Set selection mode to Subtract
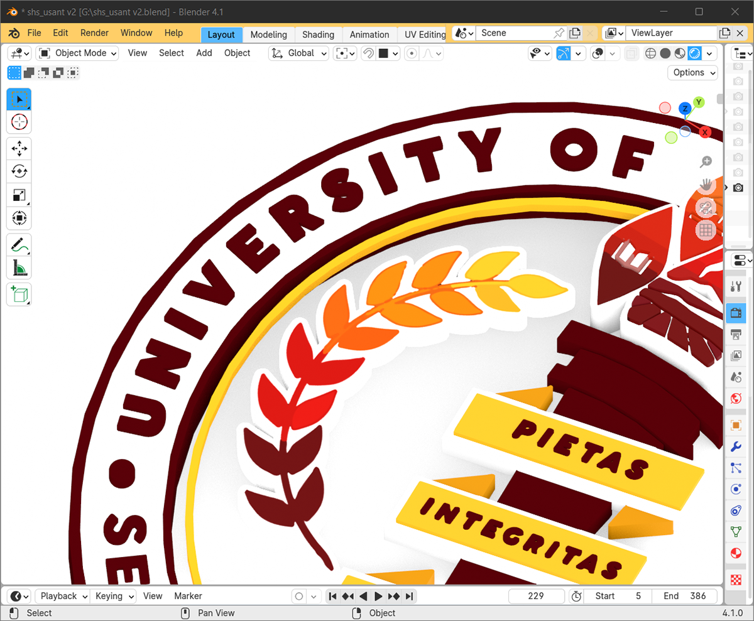This screenshot has width=754, height=621. point(43,73)
